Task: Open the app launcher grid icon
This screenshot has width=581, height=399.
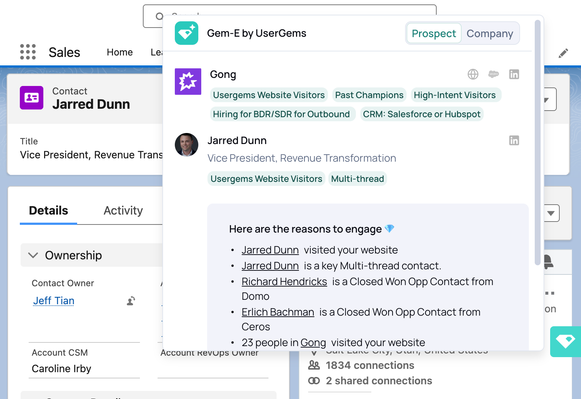Action: point(28,52)
